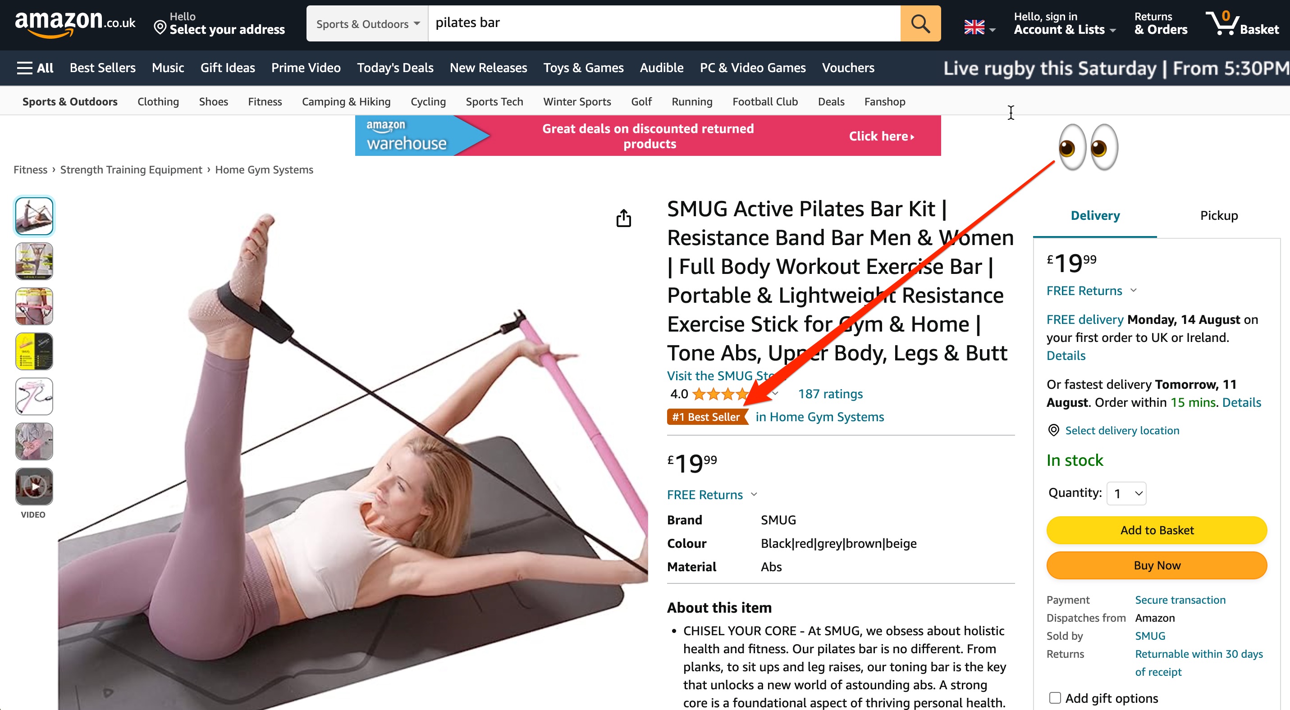Open the Quantity dropdown
This screenshot has height=710, width=1290.
(x=1126, y=493)
